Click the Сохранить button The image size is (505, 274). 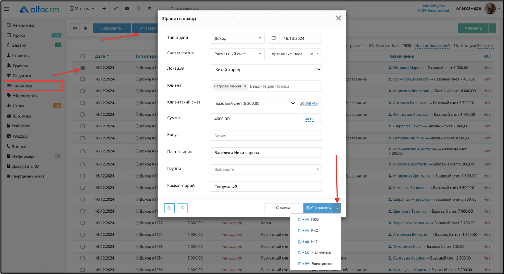point(318,208)
